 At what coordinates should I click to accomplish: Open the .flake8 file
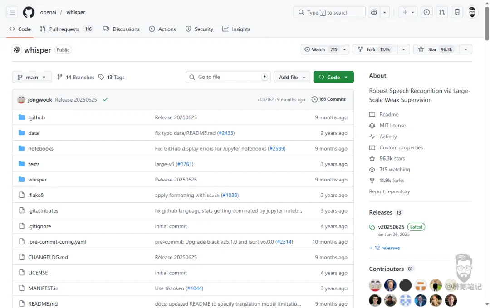[x=36, y=195]
